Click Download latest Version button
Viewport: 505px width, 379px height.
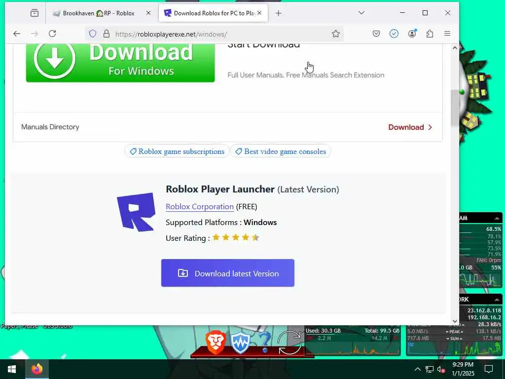click(x=228, y=273)
